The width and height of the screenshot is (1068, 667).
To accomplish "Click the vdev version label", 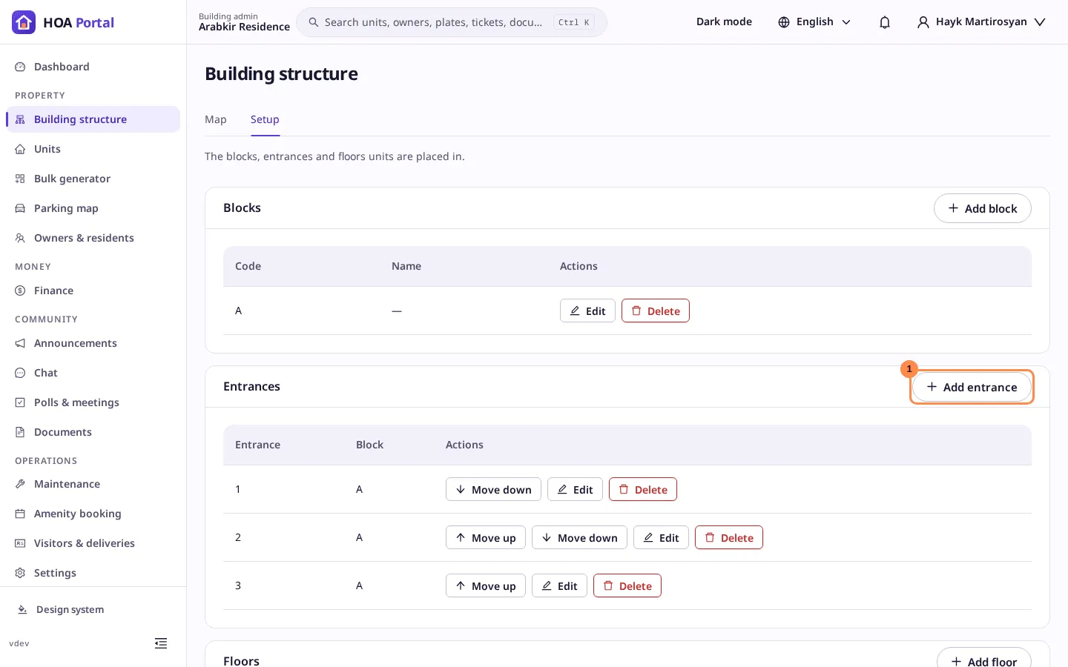I will [19, 643].
